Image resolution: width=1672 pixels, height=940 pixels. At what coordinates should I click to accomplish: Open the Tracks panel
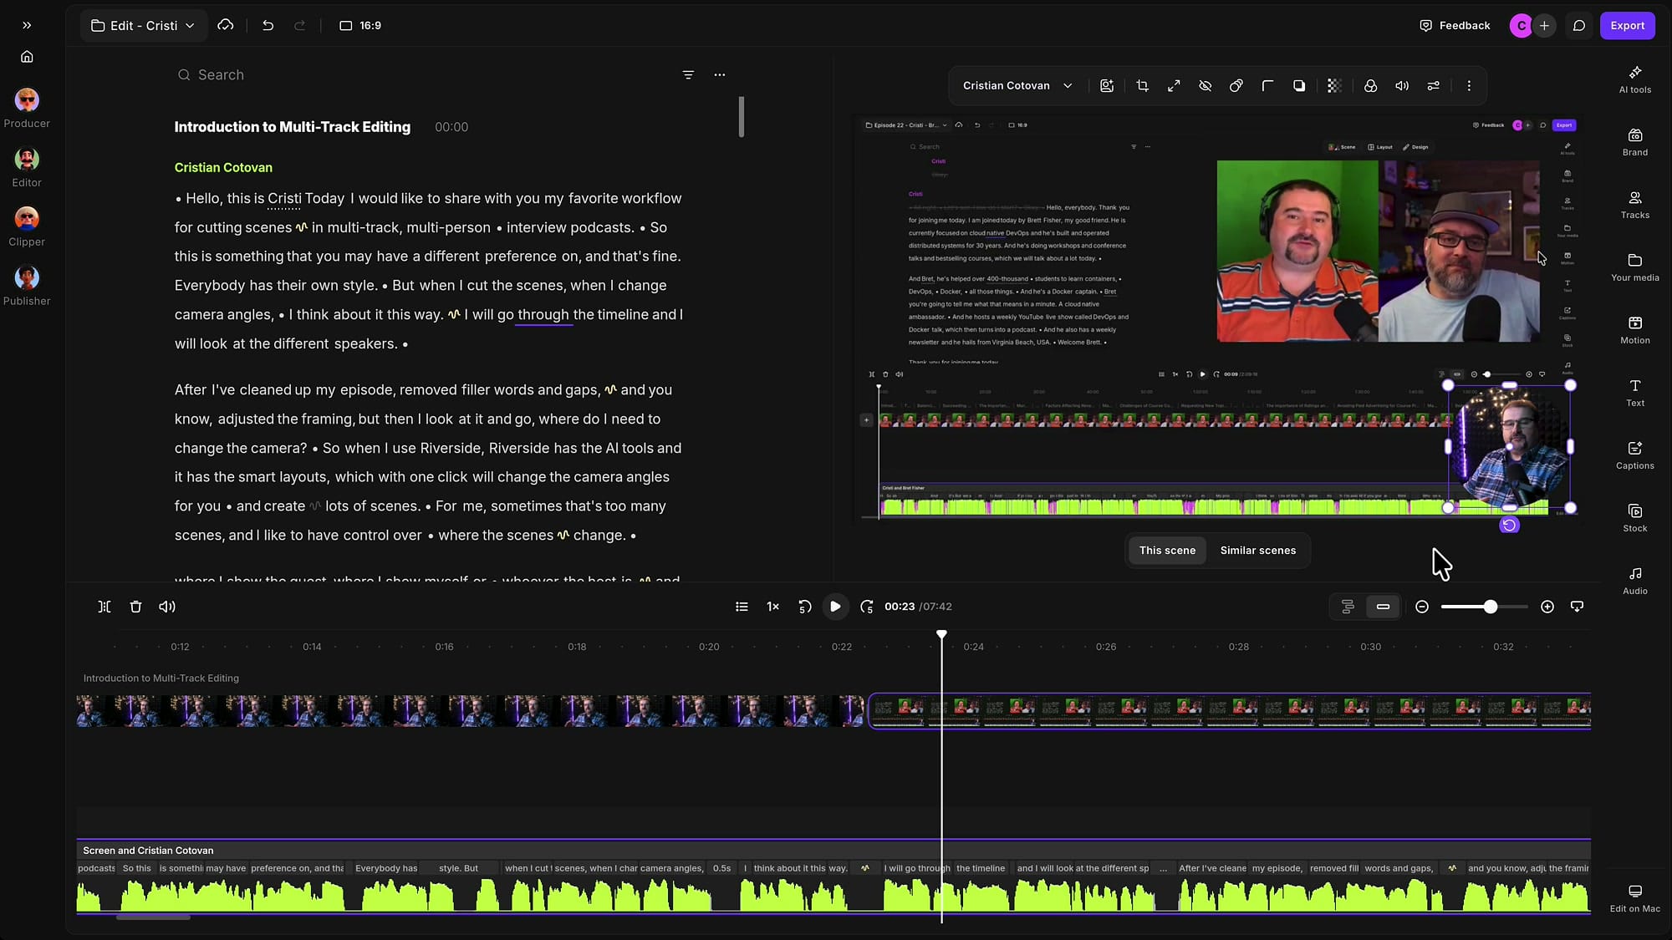pos(1634,205)
